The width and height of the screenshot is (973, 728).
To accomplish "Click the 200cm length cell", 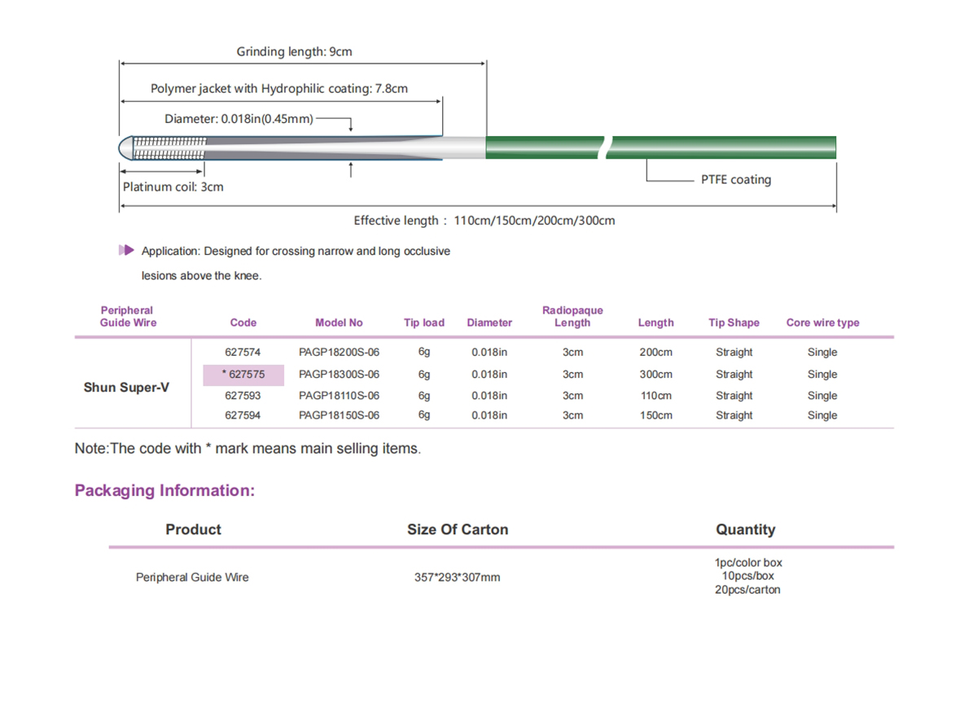I will [656, 352].
